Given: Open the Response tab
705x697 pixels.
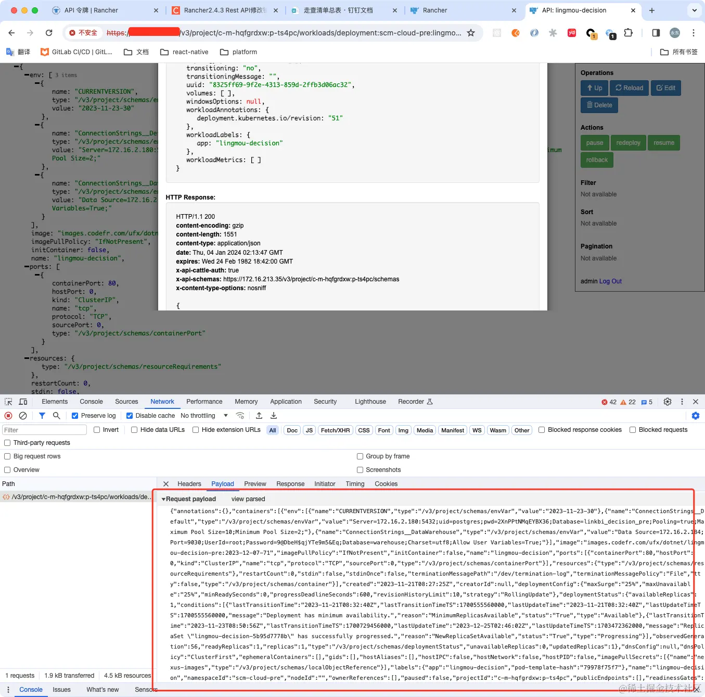Looking at the screenshot, I should click(290, 484).
